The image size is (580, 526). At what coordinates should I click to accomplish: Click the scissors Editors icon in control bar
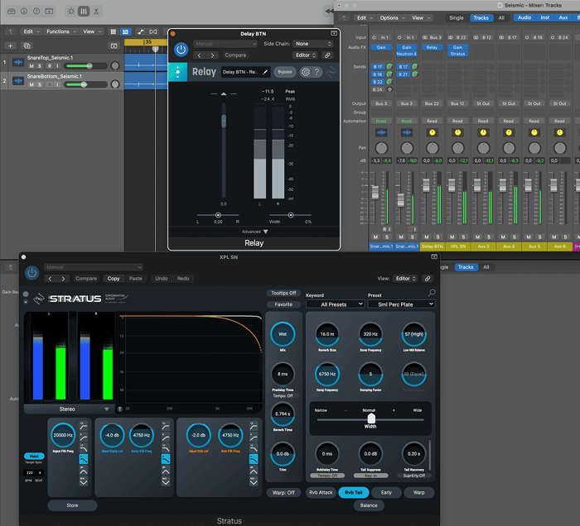point(96,12)
